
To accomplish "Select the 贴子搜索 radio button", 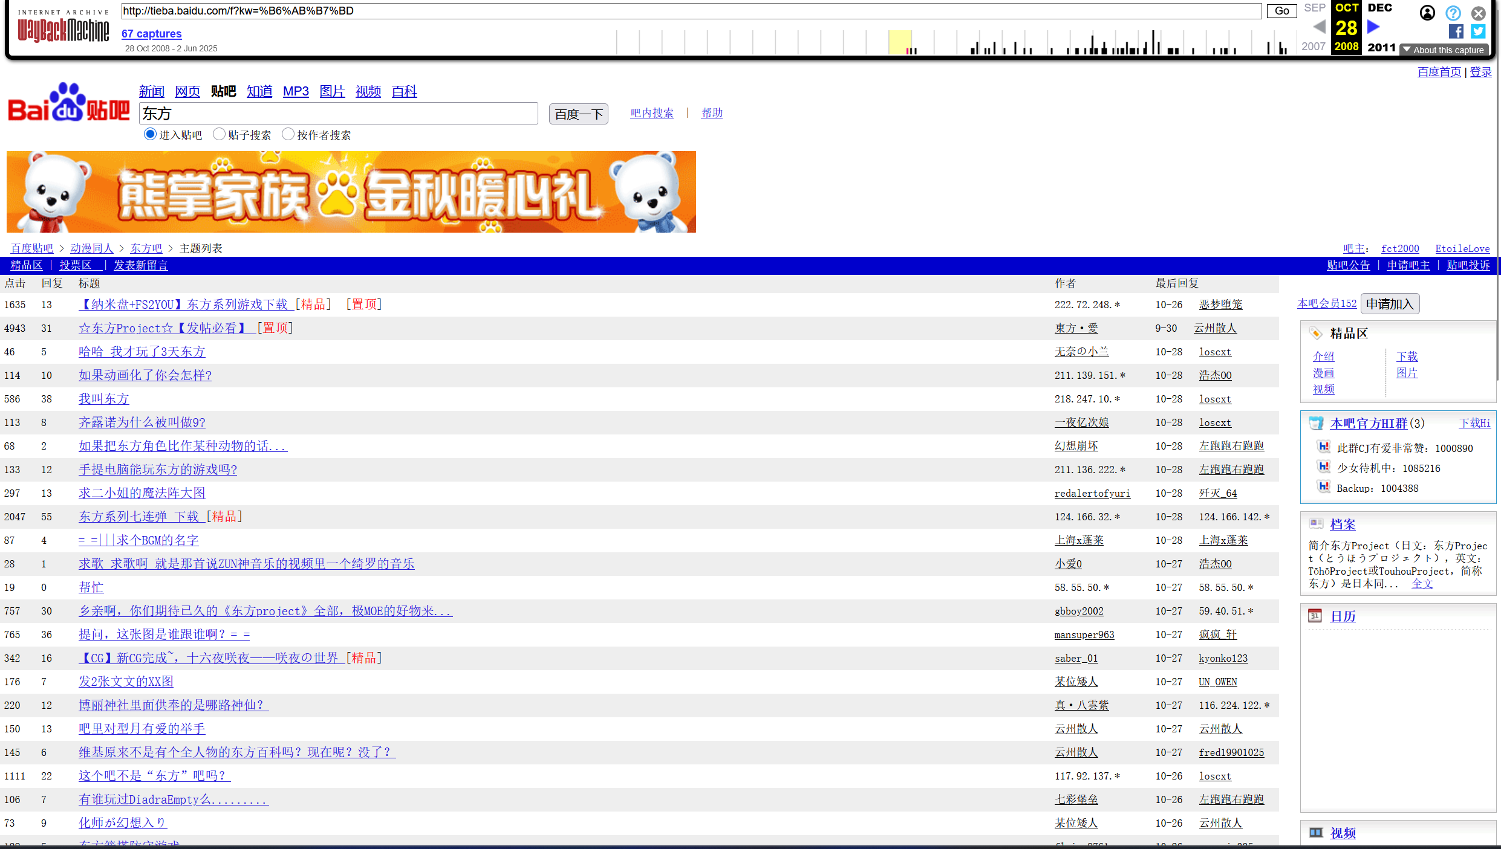I will click(219, 134).
